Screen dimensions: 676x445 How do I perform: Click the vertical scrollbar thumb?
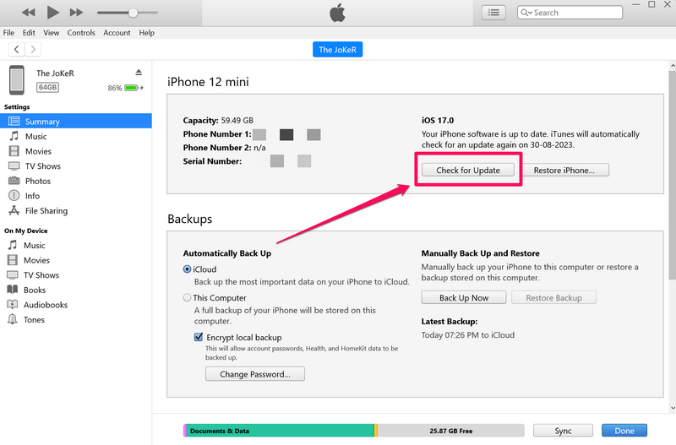click(673, 175)
